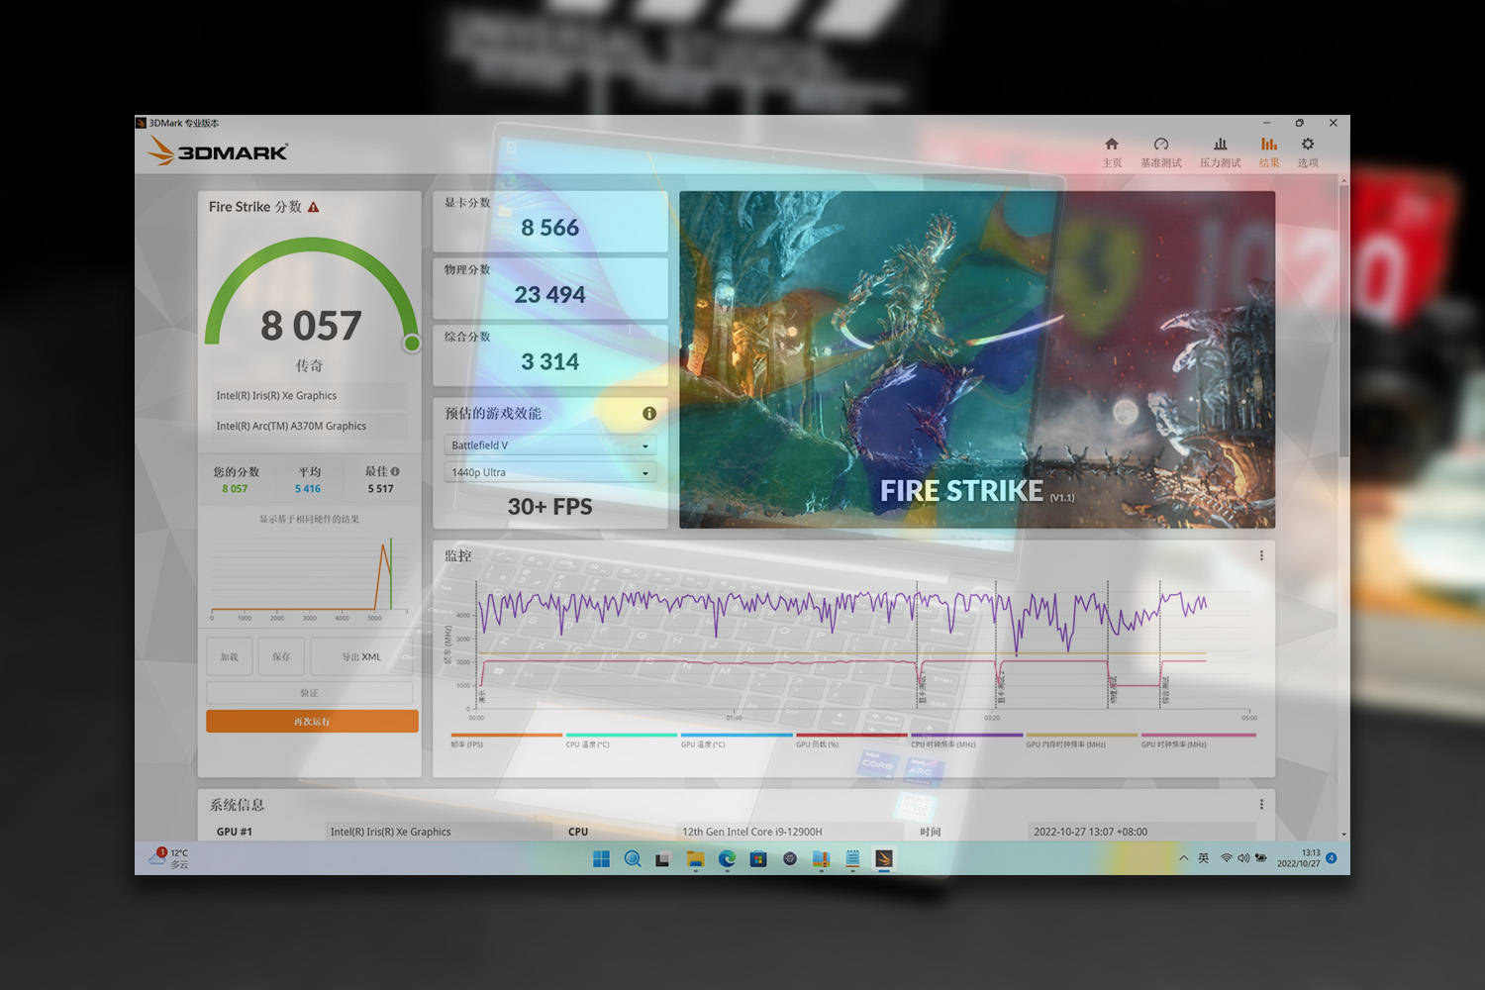Click the 保存 save button
Viewport: 1485px width, 990px height.
(281, 656)
